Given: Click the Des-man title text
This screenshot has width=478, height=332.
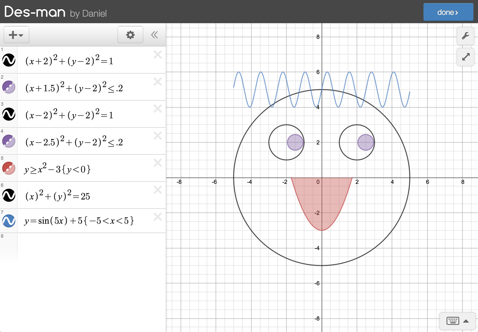Looking at the screenshot, I should 35,12.
